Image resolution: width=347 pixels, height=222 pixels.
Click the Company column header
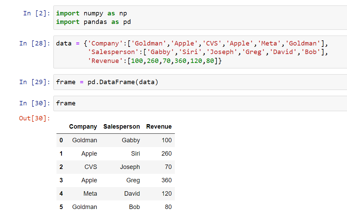[x=83, y=127]
